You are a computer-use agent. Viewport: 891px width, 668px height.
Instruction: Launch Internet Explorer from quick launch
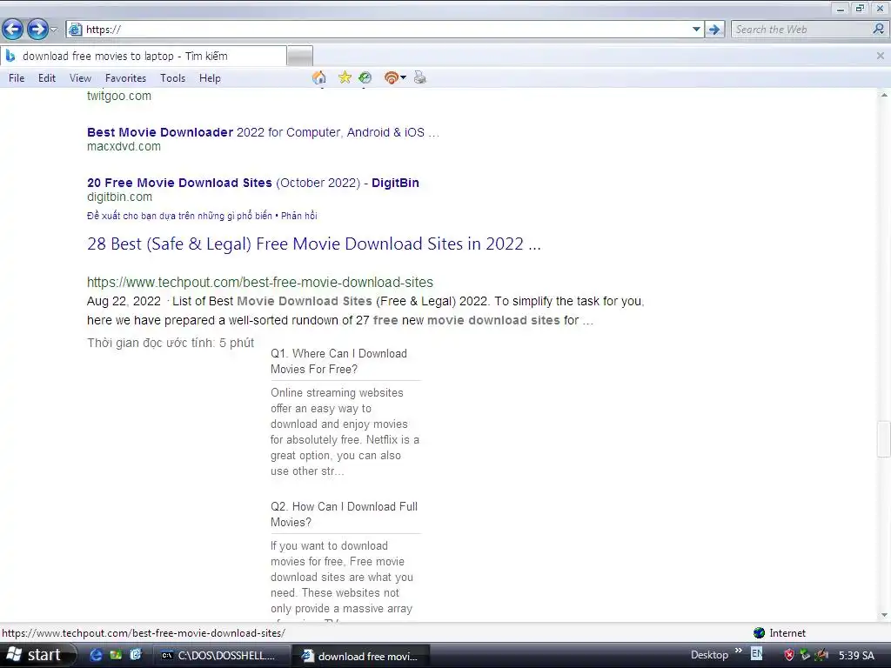pyautogui.click(x=96, y=655)
